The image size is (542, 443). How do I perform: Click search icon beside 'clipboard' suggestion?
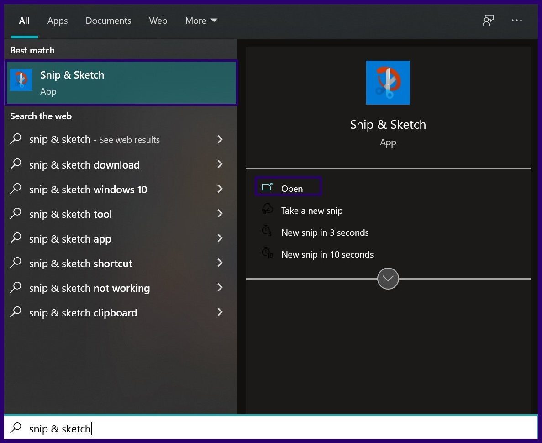(16, 312)
